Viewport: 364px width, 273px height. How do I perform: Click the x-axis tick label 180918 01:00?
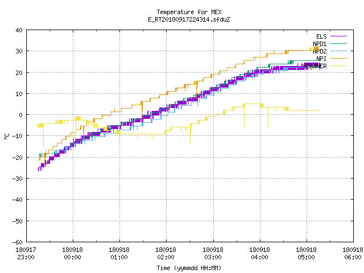coord(119,254)
